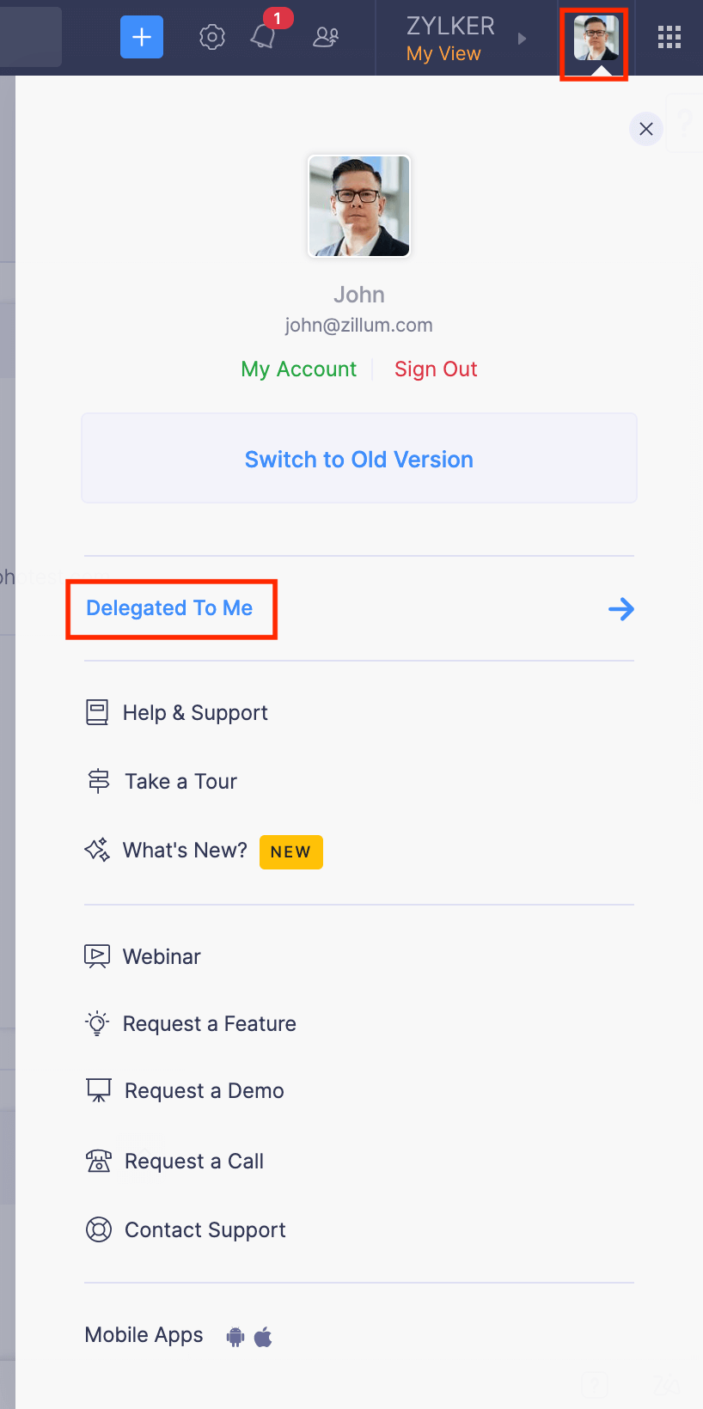Screen dimensions: 703x1409
Task: Start Take a Tour
Action: pos(180,781)
